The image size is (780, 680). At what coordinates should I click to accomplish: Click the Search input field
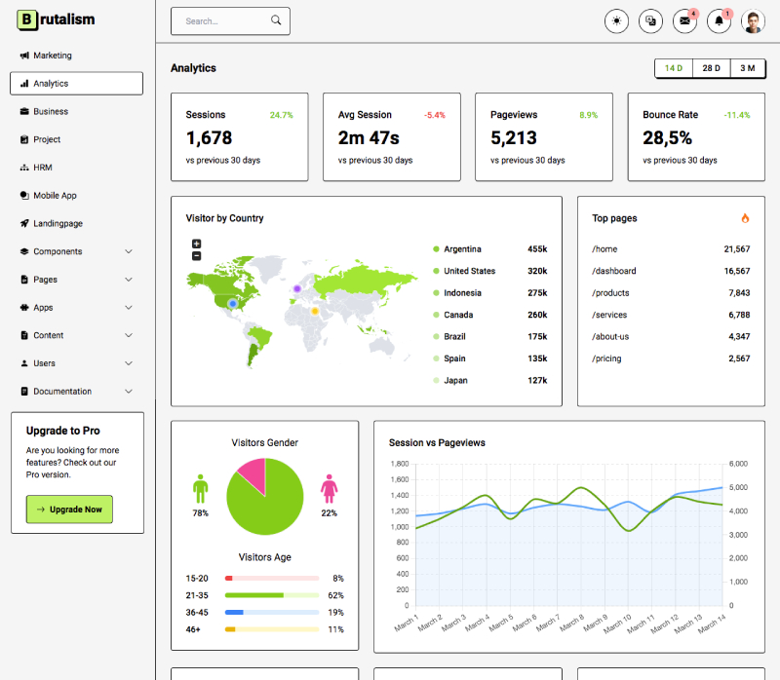[x=230, y=20]
